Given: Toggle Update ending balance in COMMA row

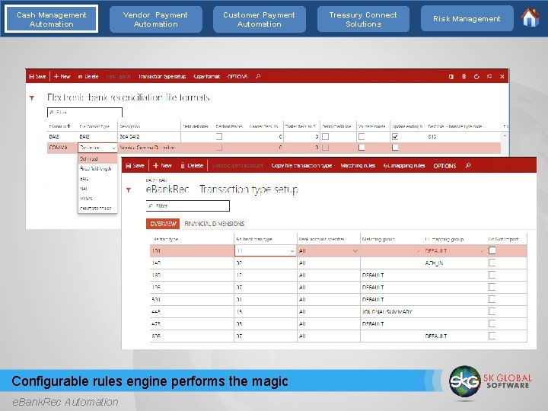Looking at the screenshot, I should [395, 148].
